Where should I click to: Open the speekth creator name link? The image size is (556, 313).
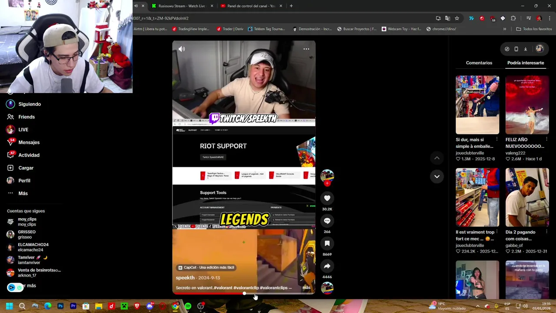tap(185, 278)
